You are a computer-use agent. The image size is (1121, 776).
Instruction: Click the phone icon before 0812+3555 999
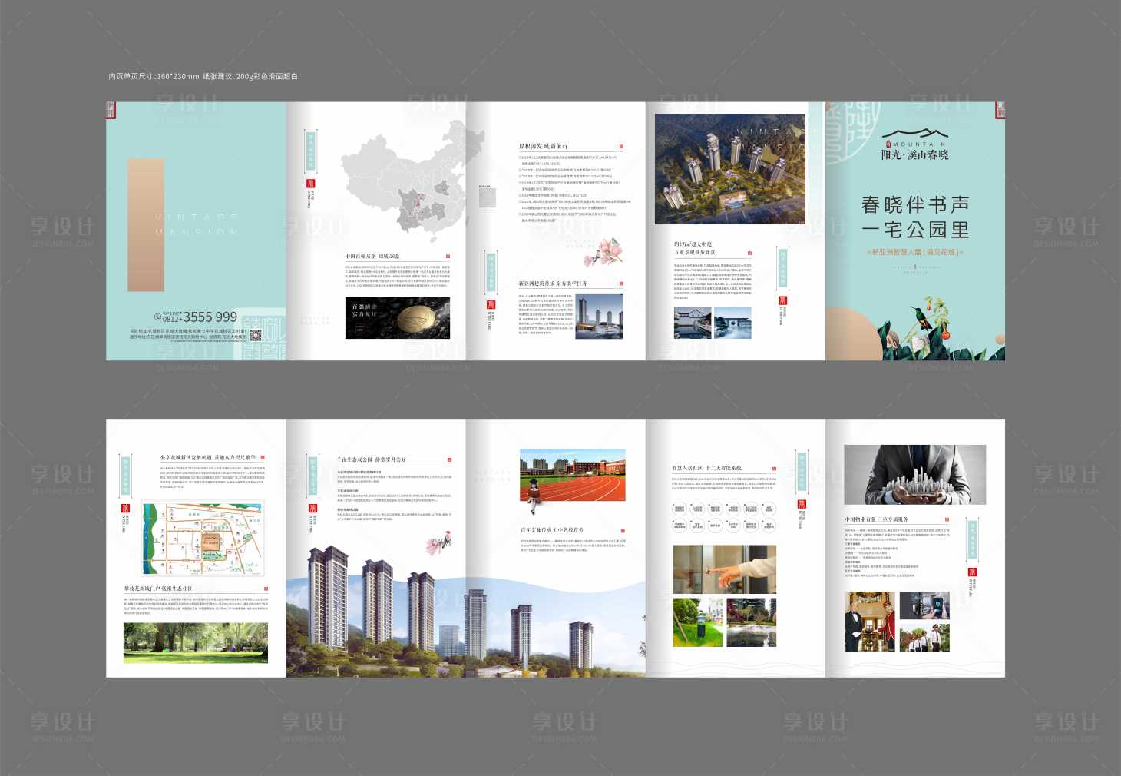[x=158, y=317]
